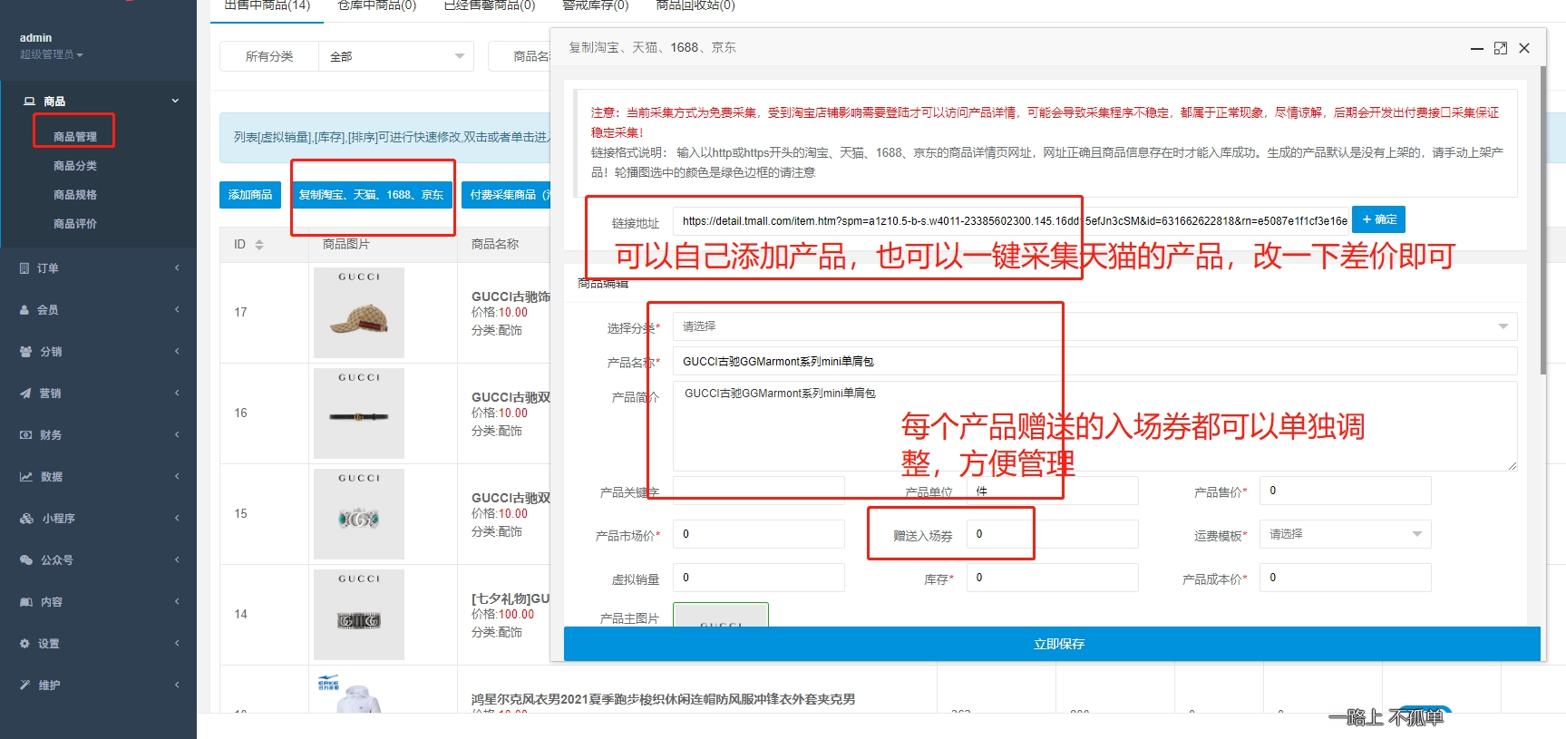Open 商品规格 in sidebar
The image size is (1566, 739).
click(x=75, y=195)
